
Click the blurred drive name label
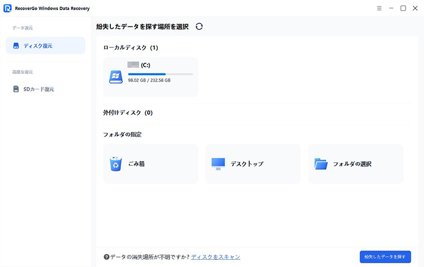133,65
